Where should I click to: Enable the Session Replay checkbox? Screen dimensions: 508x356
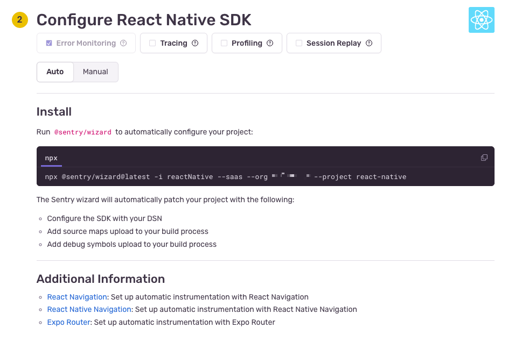pyautogui.click(x=298, y=43)
